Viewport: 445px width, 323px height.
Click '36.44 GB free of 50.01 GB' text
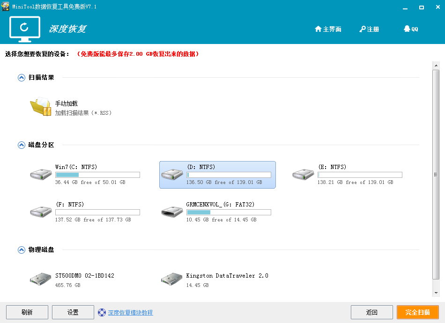click(90, 183)
